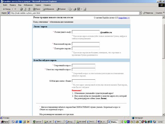Open the Справка menu
The image size is (165, 124).
(x=47, y=5)
